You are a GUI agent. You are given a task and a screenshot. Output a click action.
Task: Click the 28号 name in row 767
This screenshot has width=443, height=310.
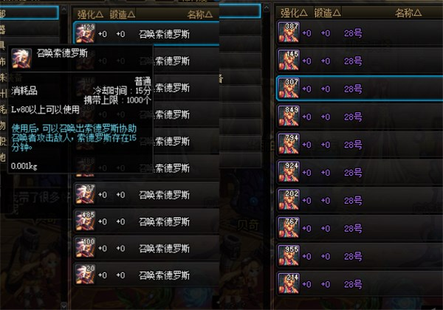point(353,228)
